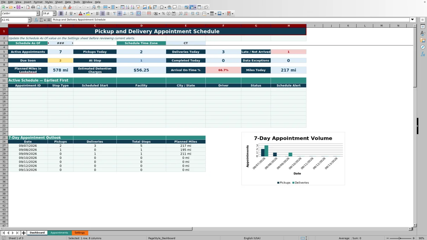Click the Insert Chart icon
Image resolution: width=427 pixels, height=240 pixels.
pyautogui.click(x=149, y=7)
